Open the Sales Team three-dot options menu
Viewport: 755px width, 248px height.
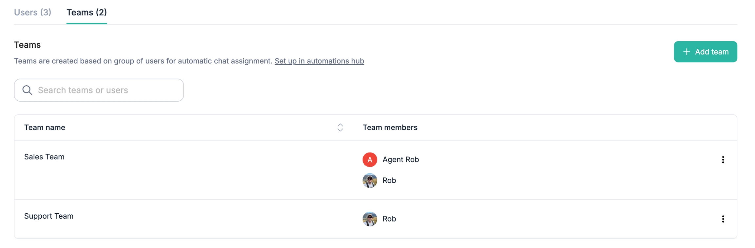pyautogui.click(x=723, y=160)
